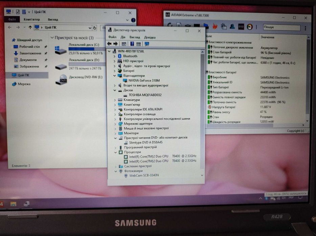Click the Back arrow in Device Manager toolbar
The height and width of the screenshot is (236, 316).
tap(109, 43)
